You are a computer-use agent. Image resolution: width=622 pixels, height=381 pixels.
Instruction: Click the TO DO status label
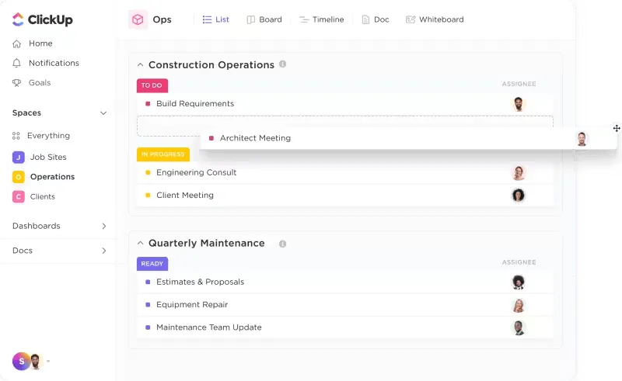(152, 85)
